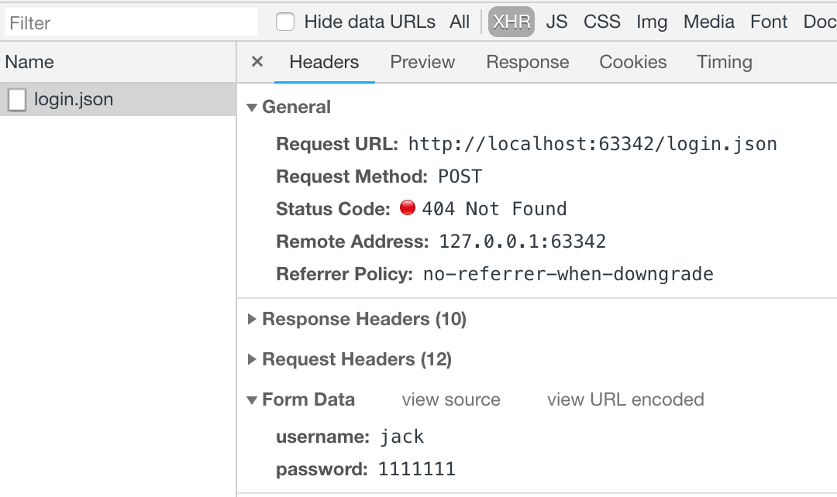Filter requests by CSS type
837x497 pixels.
[x=602, y=22]
